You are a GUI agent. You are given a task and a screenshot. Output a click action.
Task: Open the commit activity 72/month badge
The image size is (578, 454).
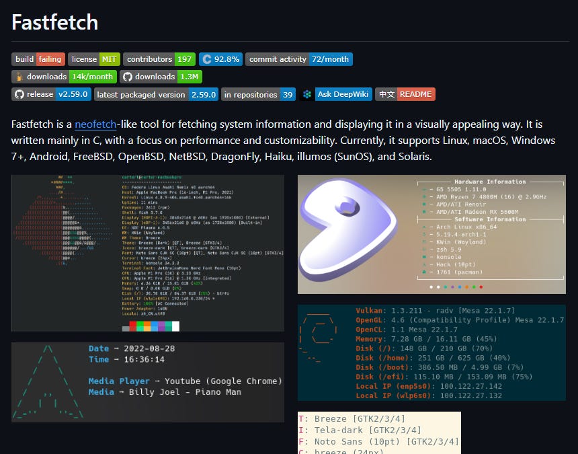click(299, 59)
